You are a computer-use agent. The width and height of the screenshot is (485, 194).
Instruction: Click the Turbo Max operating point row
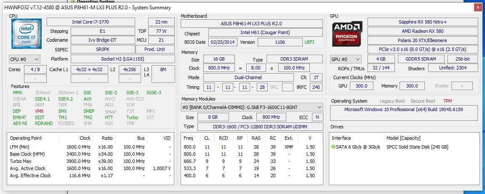[x=91, y=161]
